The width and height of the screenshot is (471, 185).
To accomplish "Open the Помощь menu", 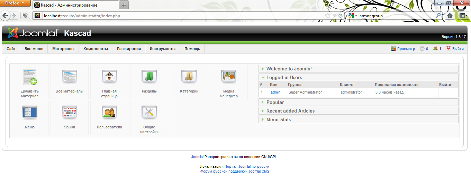I will (192, 49).
